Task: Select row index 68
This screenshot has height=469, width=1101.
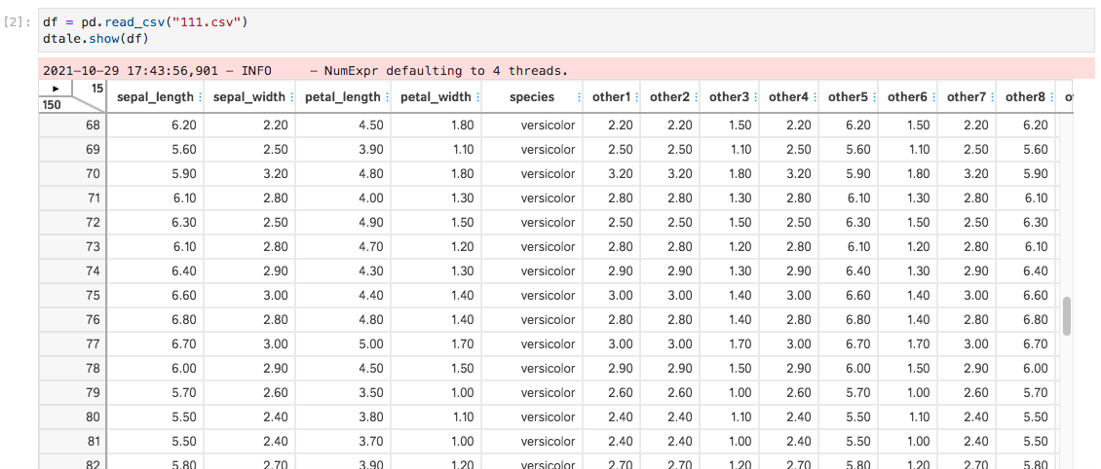Action: 72,126
